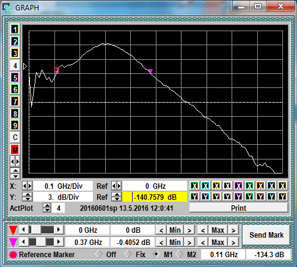Toggle Y for plot 5 (magenta)

click(x=238, y=197)
